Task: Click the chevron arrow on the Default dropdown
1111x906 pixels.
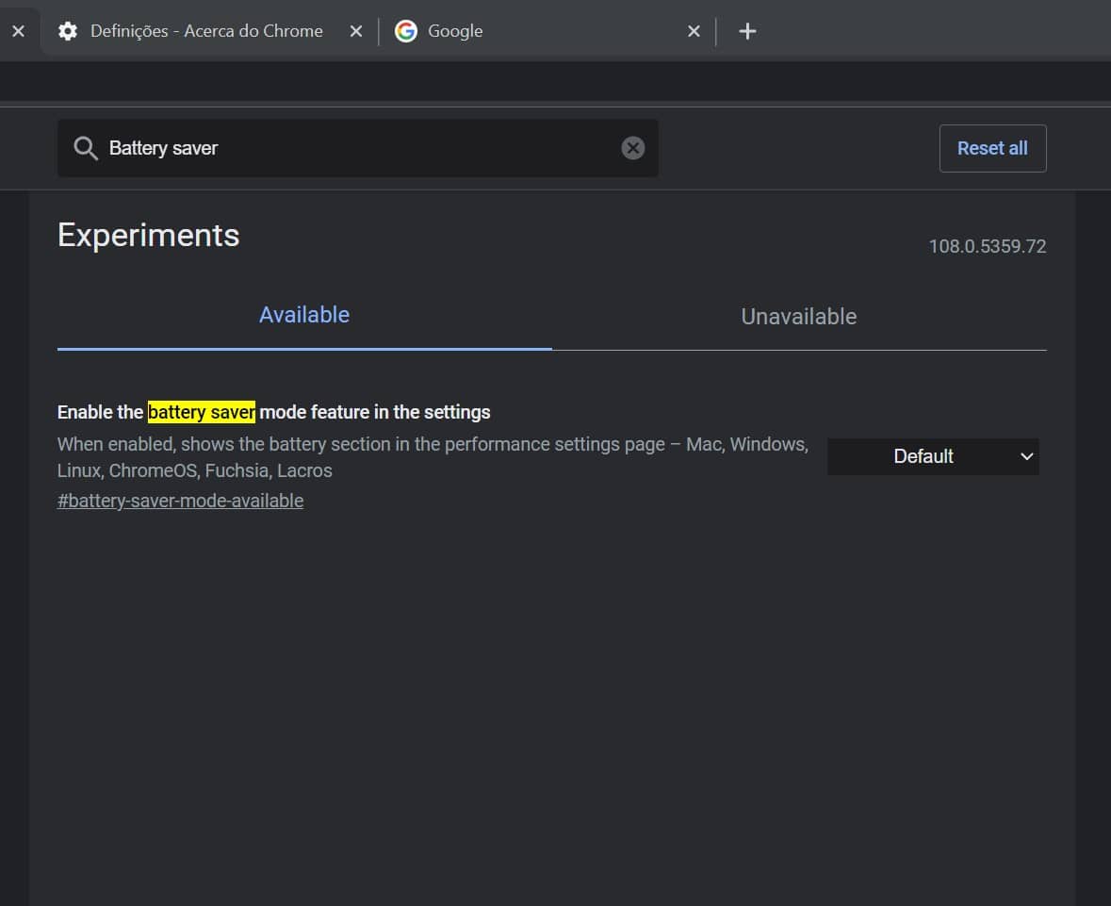Action: point(1026,456)
